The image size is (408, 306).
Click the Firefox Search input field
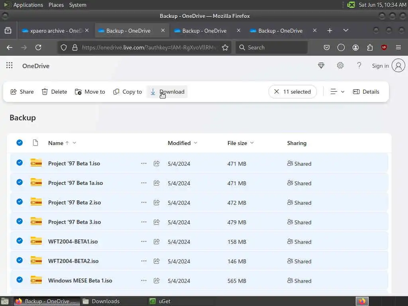coord(271,47)
